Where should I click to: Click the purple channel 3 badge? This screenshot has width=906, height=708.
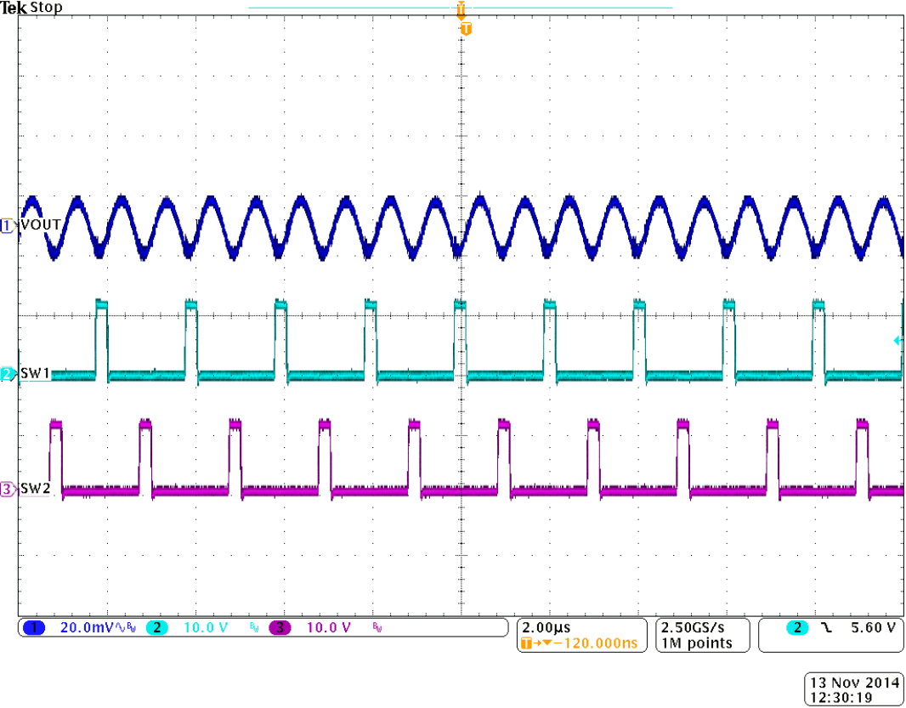[280, 628]
